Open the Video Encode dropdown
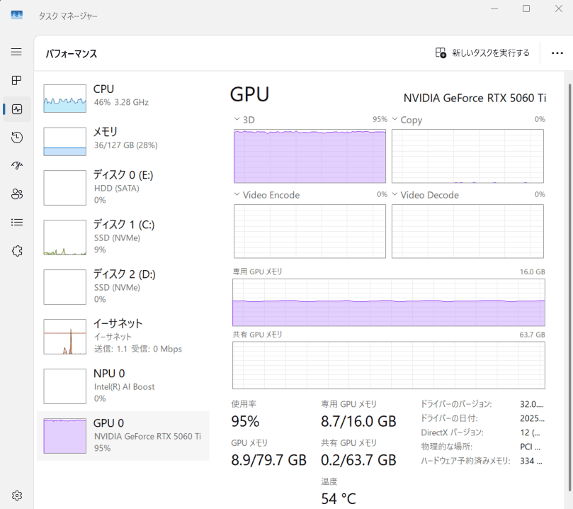The height and width of the screenshot is (509, 573). coord(236,194)
